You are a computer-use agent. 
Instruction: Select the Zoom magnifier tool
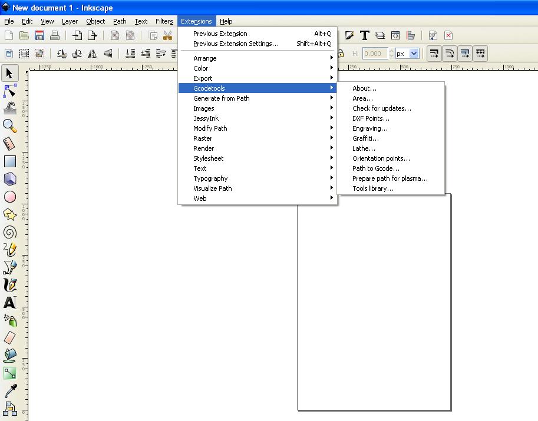(x=9, y=126)
